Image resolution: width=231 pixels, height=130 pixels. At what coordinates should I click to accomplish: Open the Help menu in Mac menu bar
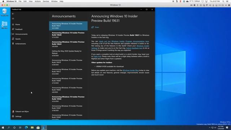(61, 1)
